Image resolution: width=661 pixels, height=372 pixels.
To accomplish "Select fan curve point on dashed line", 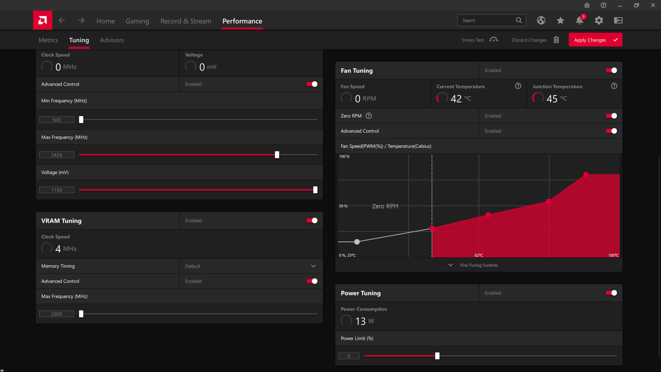I will point(432,228).
